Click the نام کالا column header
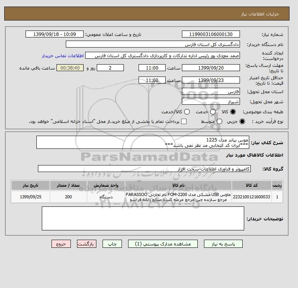This screenshot has width=298, height=288. [178, 185]
